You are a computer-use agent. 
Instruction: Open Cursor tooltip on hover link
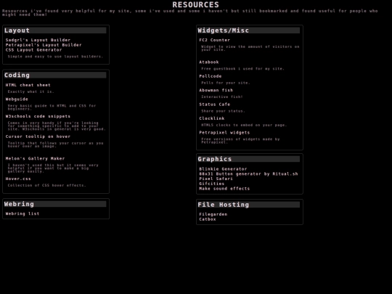38,136
